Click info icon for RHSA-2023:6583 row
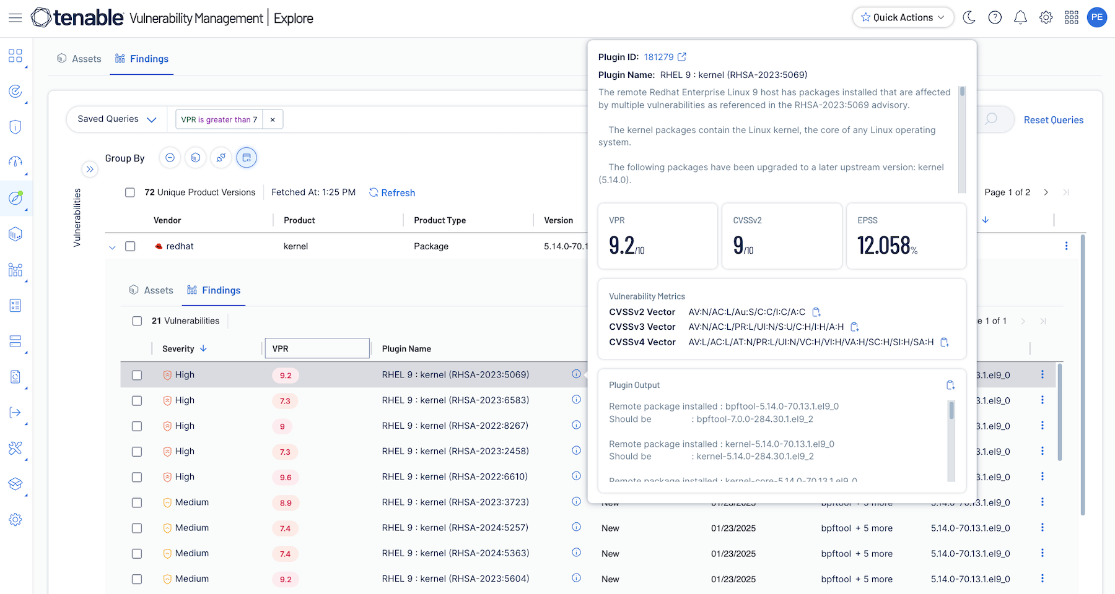 [576, 400]
